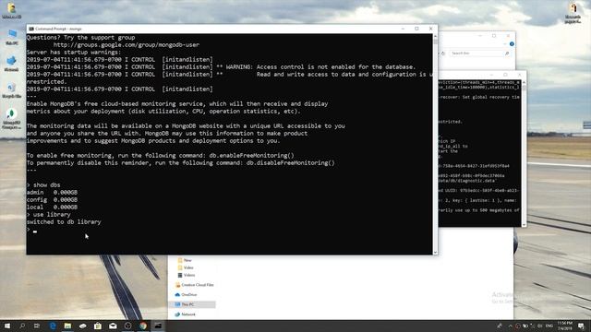Open Mail app from taskbar
The width and height of the screenshot is (591, 332).
(x=113, y=326)
